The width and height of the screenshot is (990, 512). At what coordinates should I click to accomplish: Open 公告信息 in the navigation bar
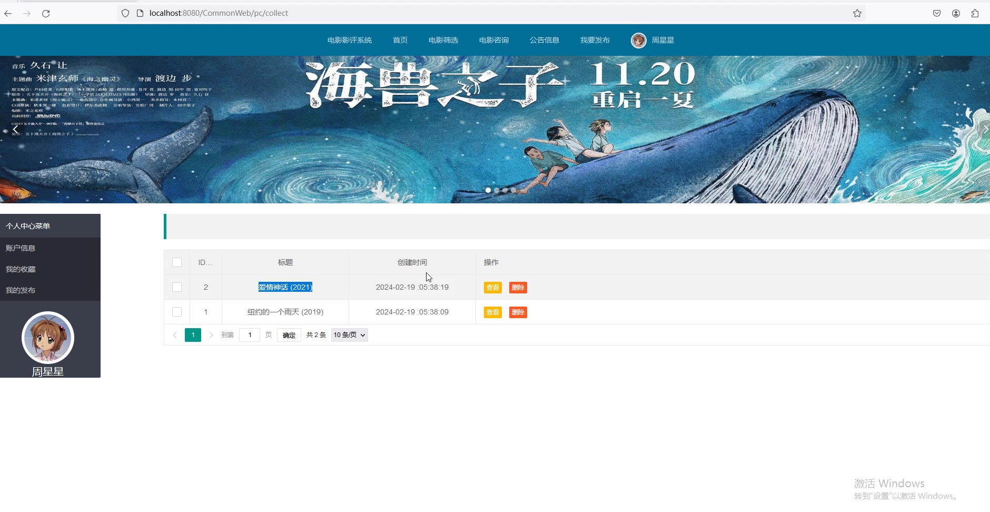(x=544, y=40)
